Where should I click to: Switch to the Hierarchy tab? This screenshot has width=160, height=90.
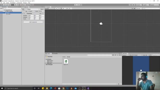click(x=4, y=7)
